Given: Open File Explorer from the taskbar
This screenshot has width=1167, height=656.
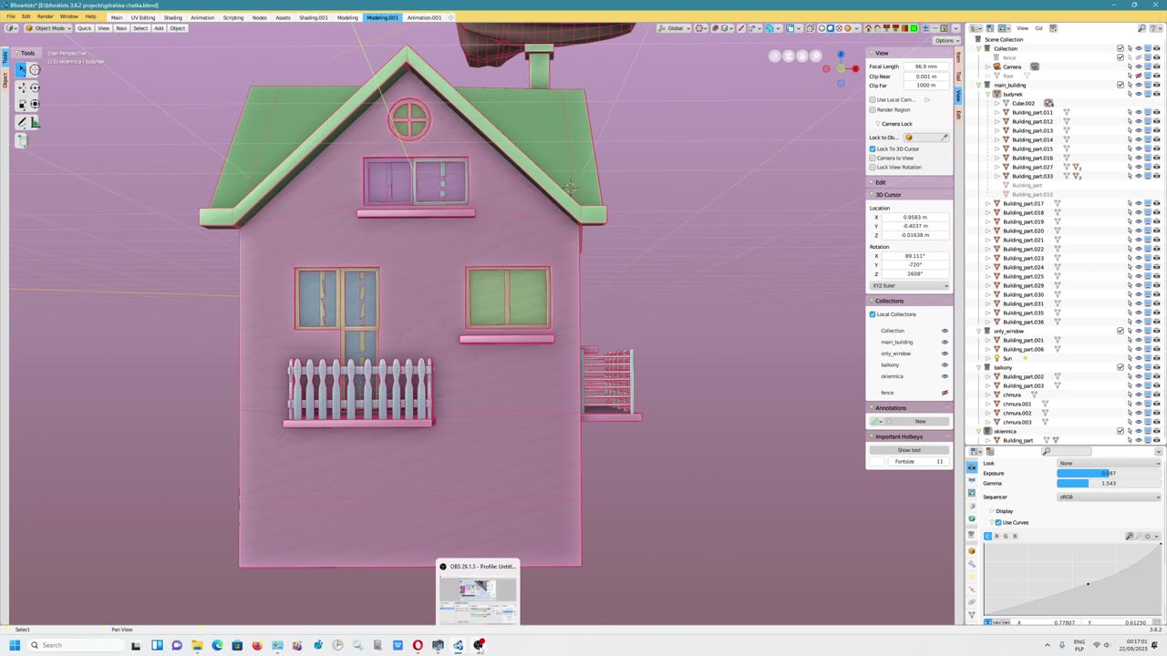Looking at the screenshot, I should click(197, 645).
